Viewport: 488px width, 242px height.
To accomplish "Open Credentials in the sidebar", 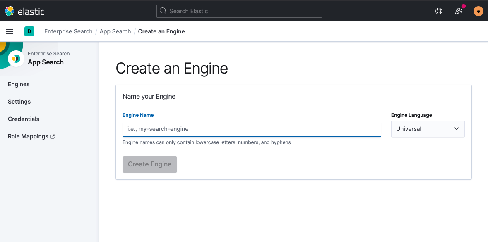I will click(x=24, y=119).
